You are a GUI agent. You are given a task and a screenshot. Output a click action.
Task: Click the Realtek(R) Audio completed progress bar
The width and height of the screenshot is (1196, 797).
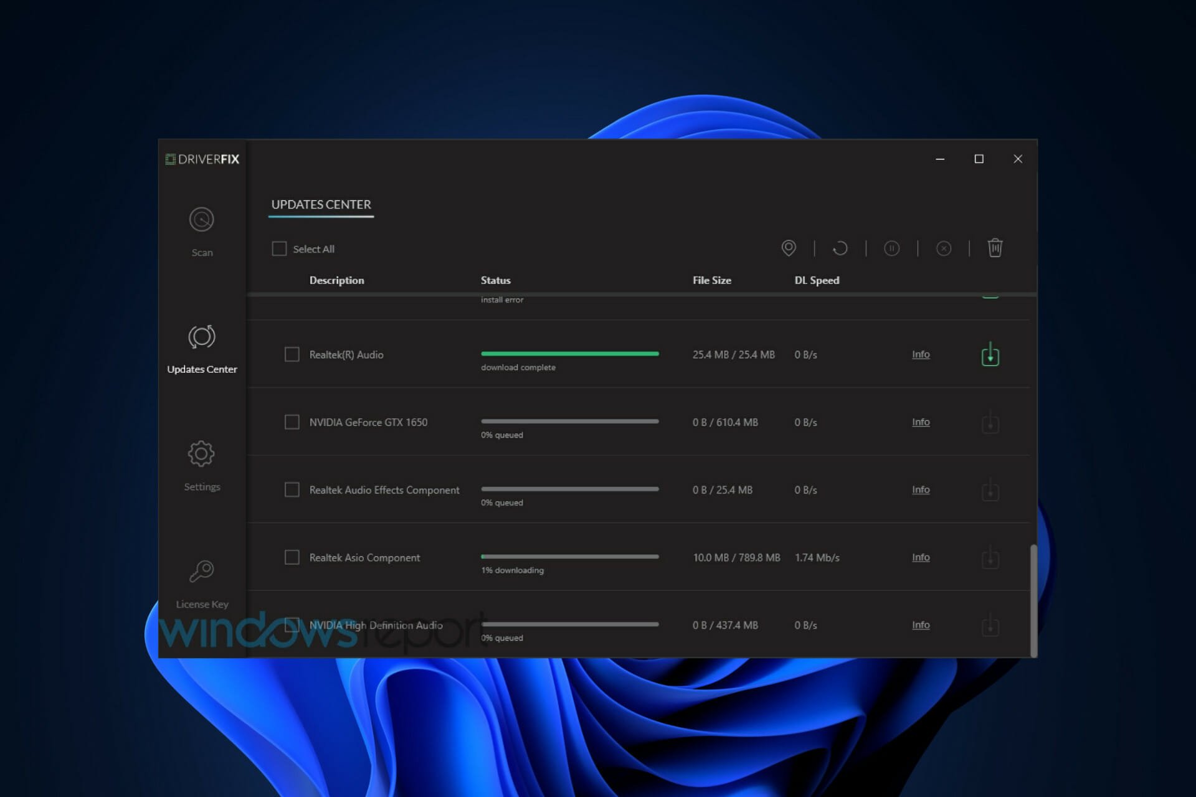pos(569,354)
